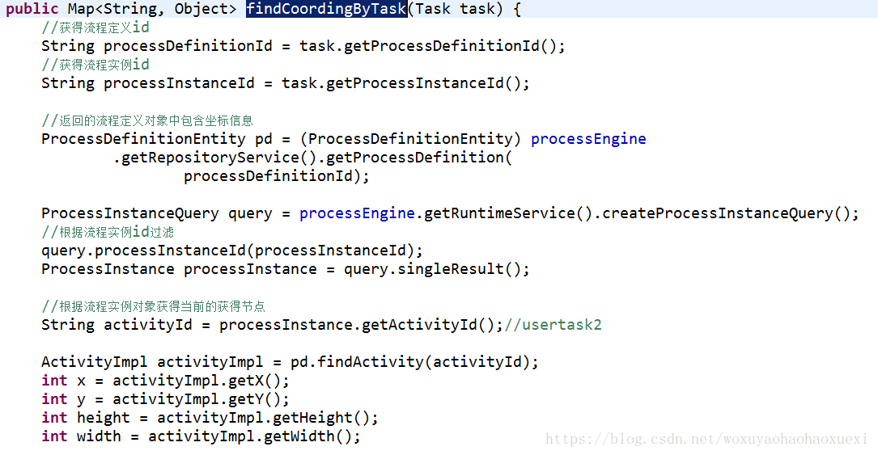Click 'ProcessInstance processInstance' declaration

[x=179, y=269]
